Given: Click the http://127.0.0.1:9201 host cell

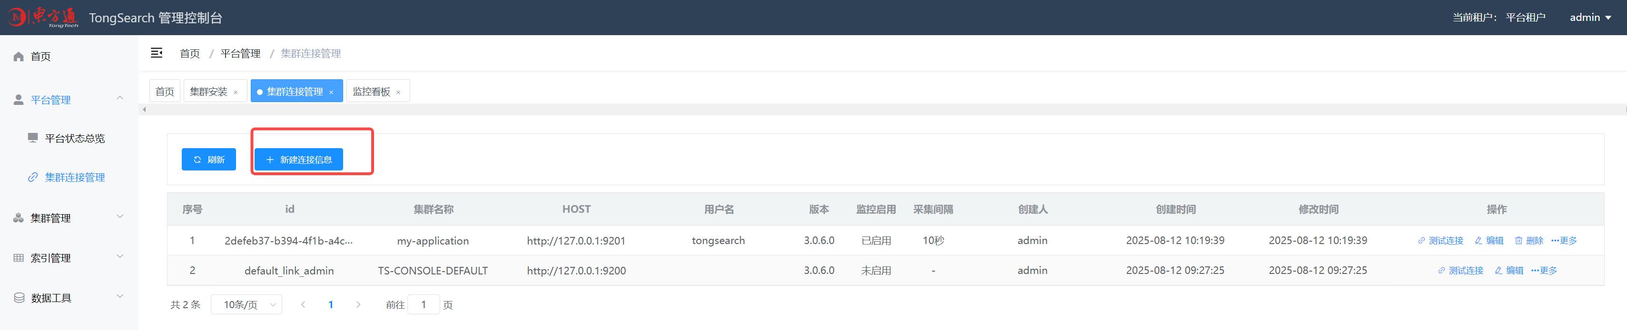Looking at the screenshot, I should (576, 241).
